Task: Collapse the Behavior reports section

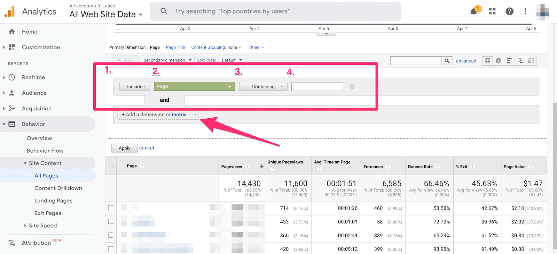Action: pos(4,124)
